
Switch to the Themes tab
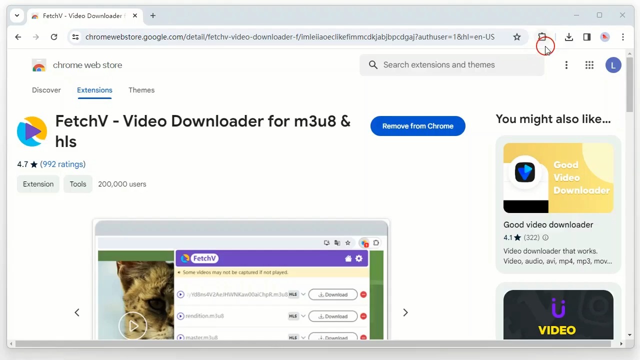[x=141, y=90]
